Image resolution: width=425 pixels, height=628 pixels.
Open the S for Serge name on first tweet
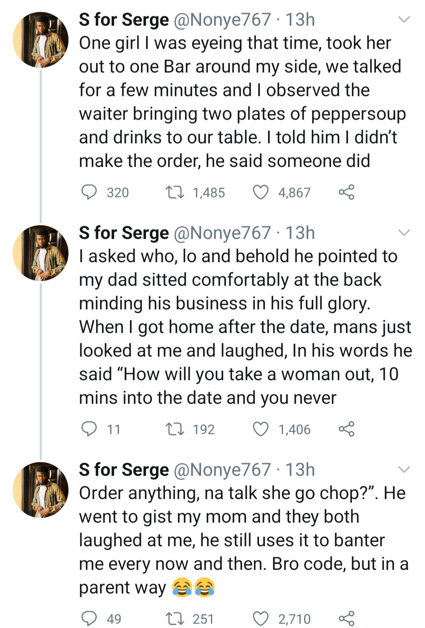pyautogui.click(x=124, y=20)
